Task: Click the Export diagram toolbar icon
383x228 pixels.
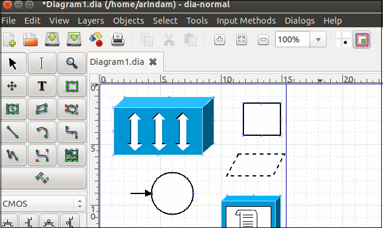Action: 96,39
